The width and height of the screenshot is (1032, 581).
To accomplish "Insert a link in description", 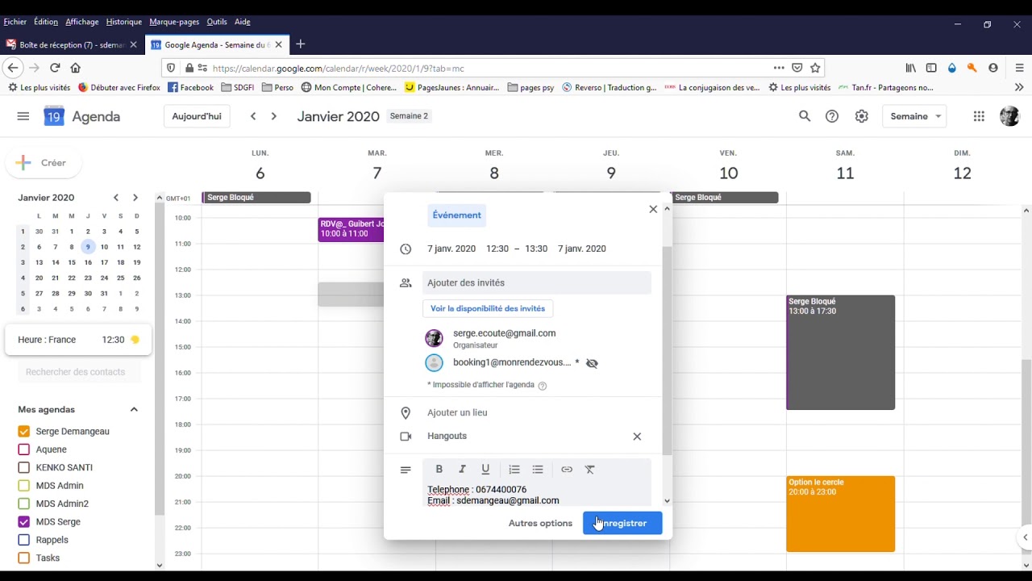I will (567, 469).
